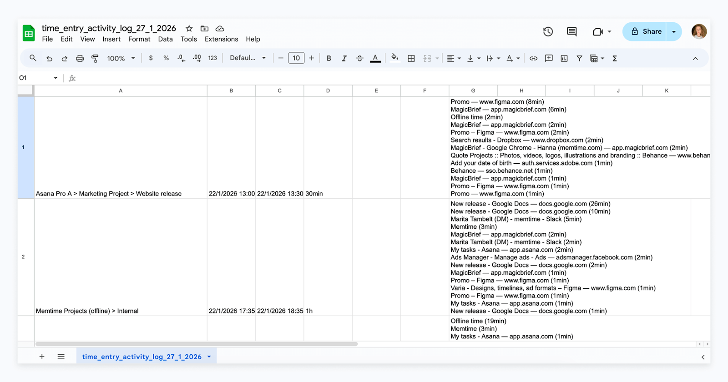Open Share options dropdown arrow
The image size is (728, 382).
tap(674, 32)
